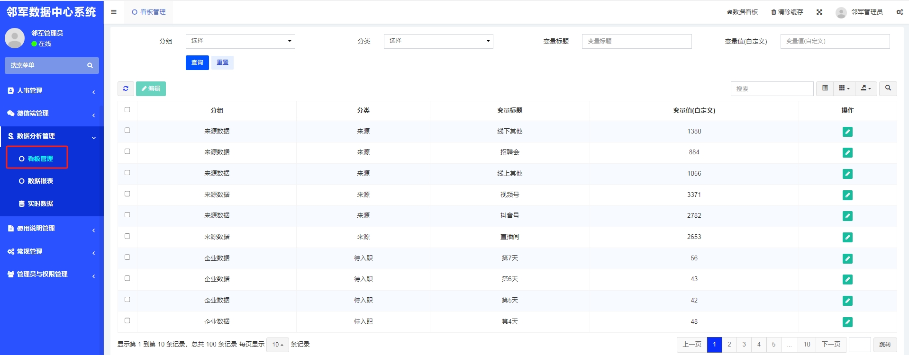Click edit icon for 招聘会 row
This screenshot has width=909, height=355.
(847, 152)
